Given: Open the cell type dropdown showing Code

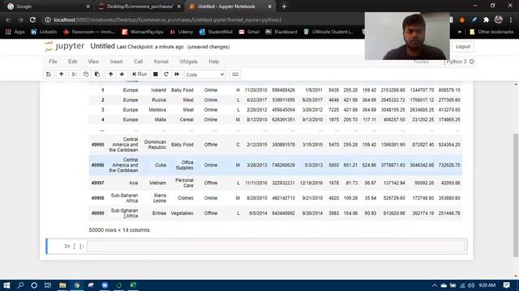Looking at the screenshot, I should coord(205,74).
